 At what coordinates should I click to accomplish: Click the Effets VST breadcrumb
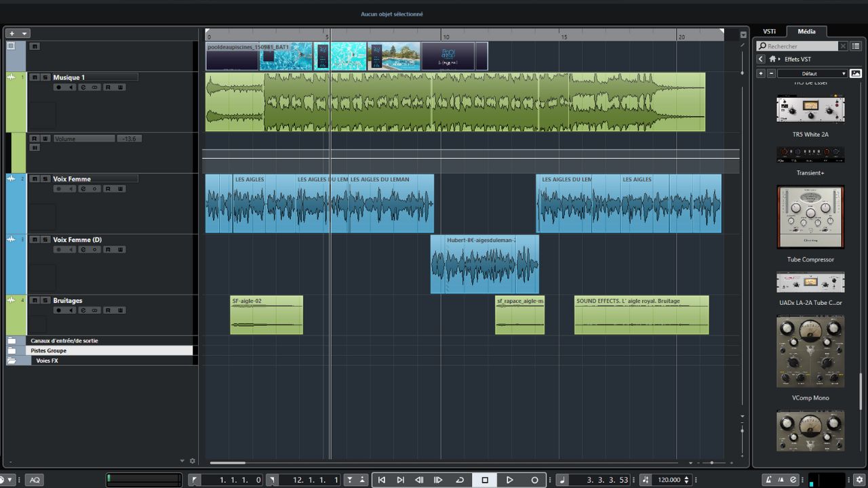796,60
